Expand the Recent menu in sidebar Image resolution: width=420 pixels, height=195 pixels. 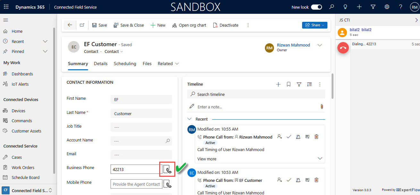pyautogui.click(x=45, y=41)
